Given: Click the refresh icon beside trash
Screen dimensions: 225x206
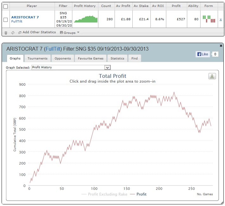Looking at the screenshot, I should [13, 33].
